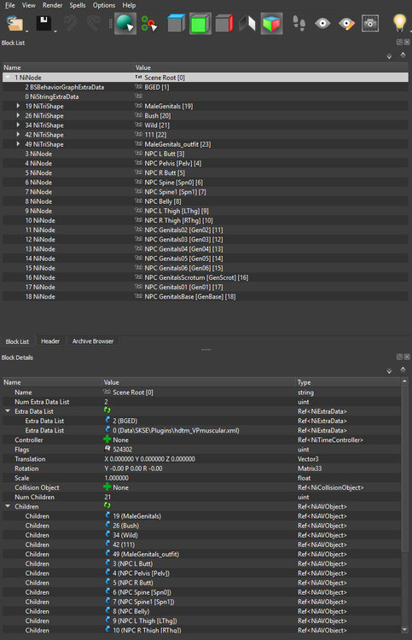
Task: Float the Block List panel
Action: coord(399,42)
